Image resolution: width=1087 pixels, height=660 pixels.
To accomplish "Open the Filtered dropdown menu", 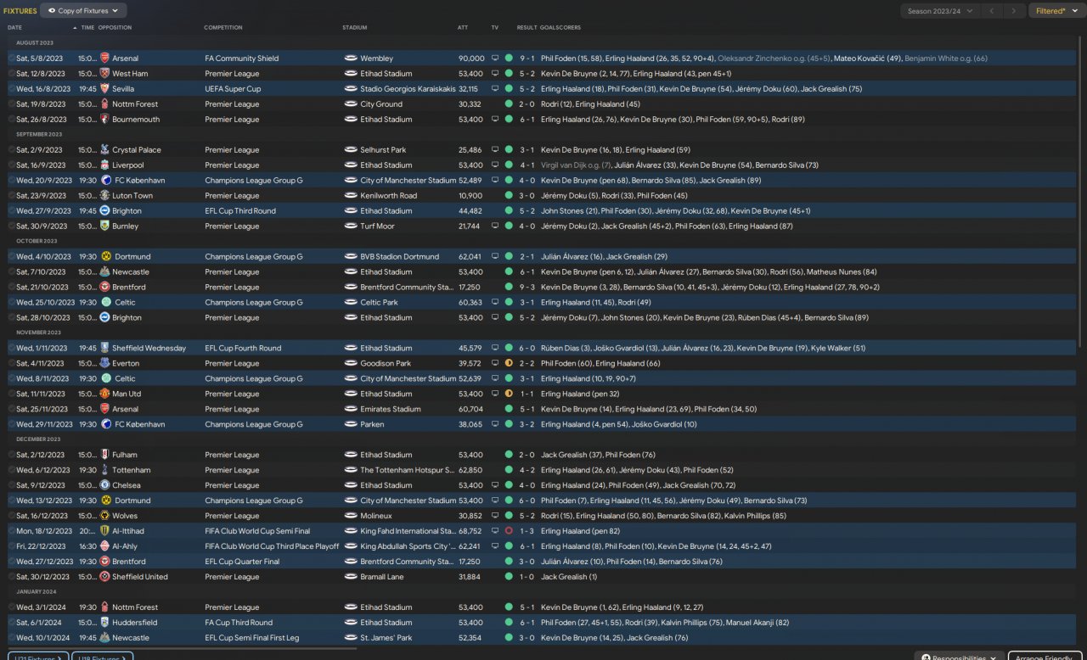I will (1056, 11).
